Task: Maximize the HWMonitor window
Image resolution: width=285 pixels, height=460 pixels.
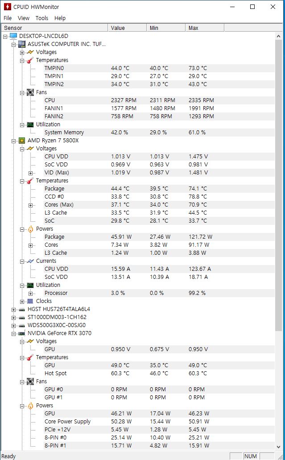Action: point(252,7)
